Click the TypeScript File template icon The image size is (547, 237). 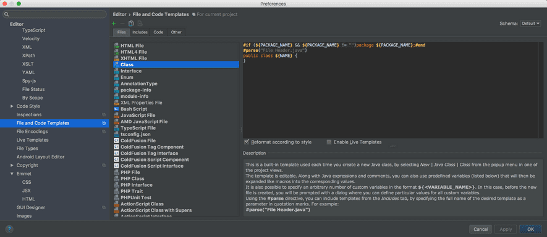click(117, 128)
